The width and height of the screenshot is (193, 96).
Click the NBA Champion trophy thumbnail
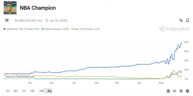[10, 8]
